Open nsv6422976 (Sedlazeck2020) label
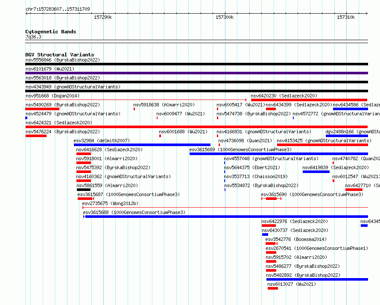 pos(295,221)
